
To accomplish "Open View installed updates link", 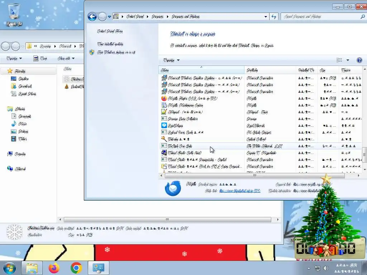I will point(110,44).
